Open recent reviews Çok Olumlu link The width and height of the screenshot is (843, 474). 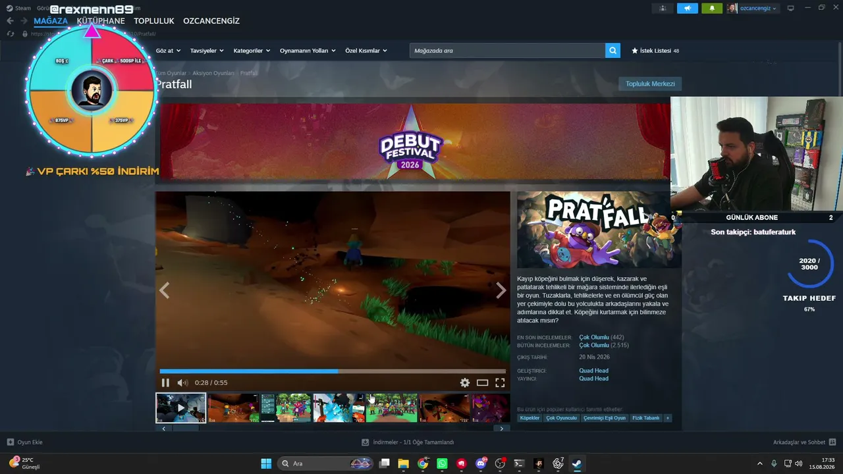594,337
